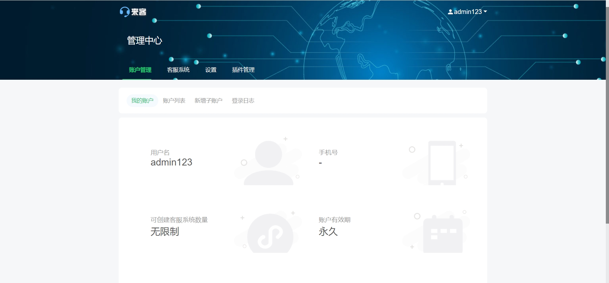Go to the 插件管理 tab
This screenshot has height=283, width=609.
coord(243,70)
